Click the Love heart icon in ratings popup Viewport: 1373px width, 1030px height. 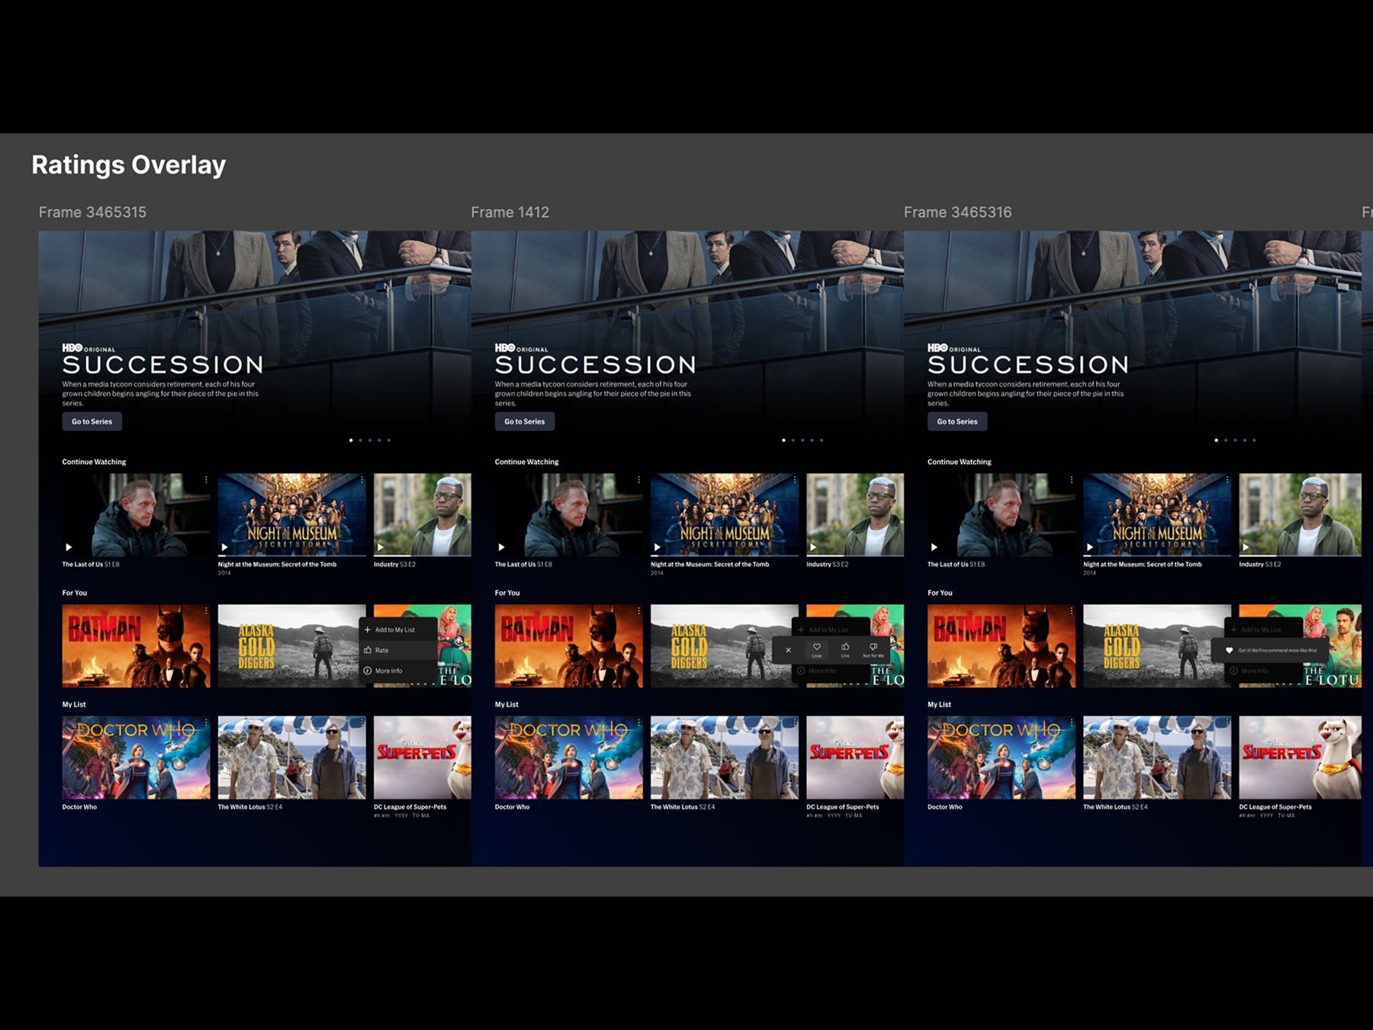[x=816, y=649]
